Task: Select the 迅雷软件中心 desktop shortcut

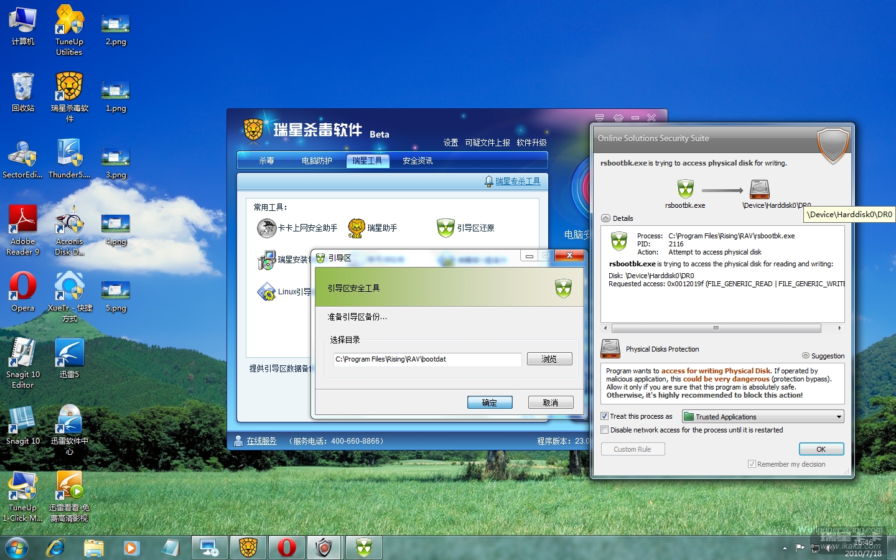Action: click(69, 430)
